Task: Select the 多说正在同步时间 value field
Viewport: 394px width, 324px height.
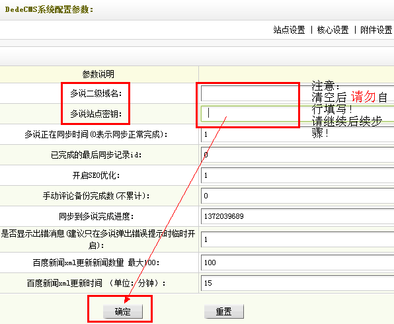Action: pos(297,134)
